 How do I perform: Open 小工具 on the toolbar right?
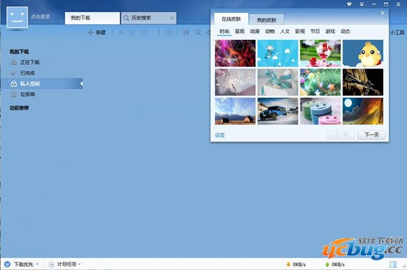(397, 32)
